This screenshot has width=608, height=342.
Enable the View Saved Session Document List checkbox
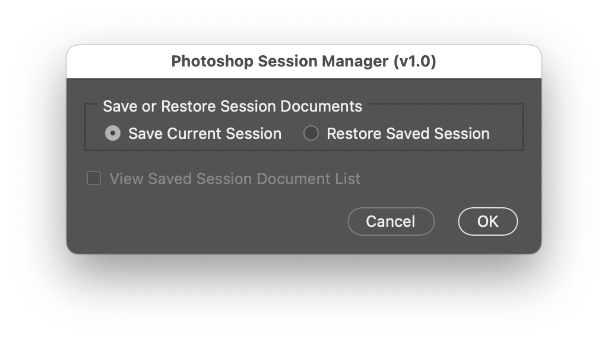pos(93,178)
